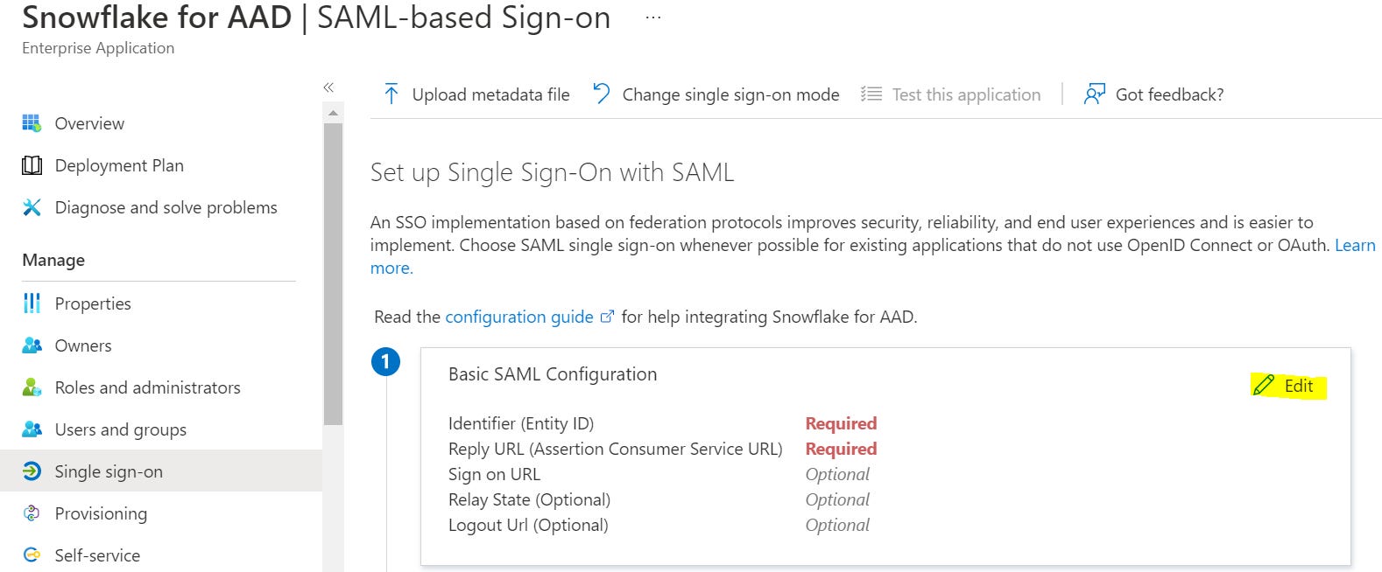Image resolution: width=1382 pixels, height=572 pixels.
Task: Click Upload metadata file
Action: pos(477,94)
